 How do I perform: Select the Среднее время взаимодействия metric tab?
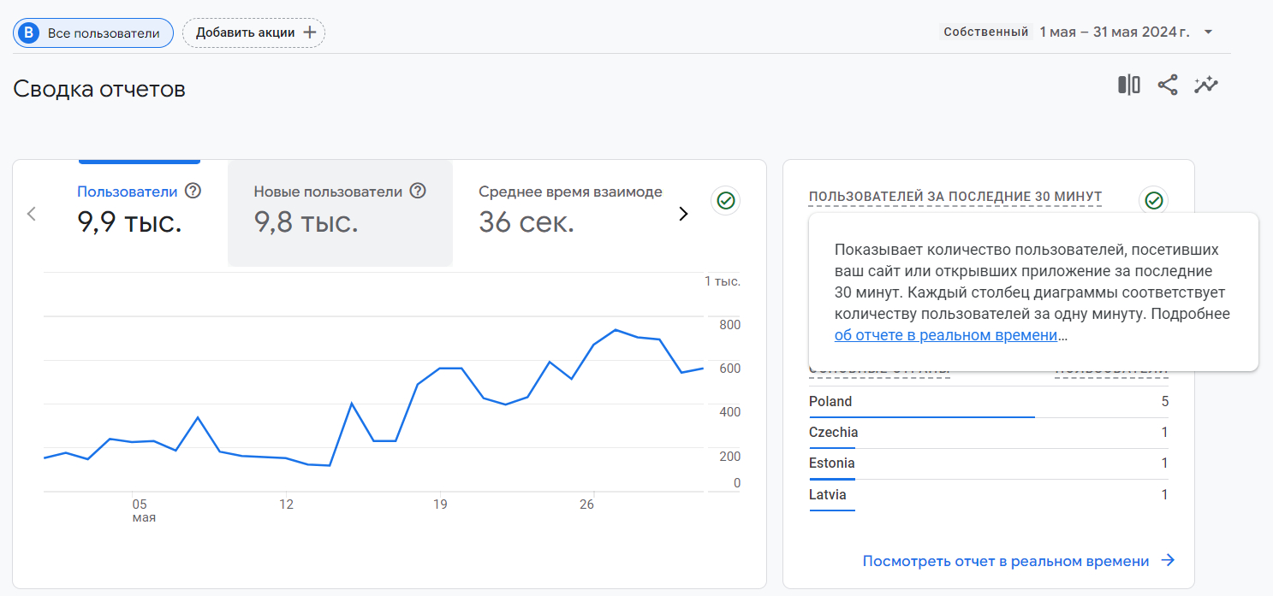pyautogui.click(x=570, y=211)
